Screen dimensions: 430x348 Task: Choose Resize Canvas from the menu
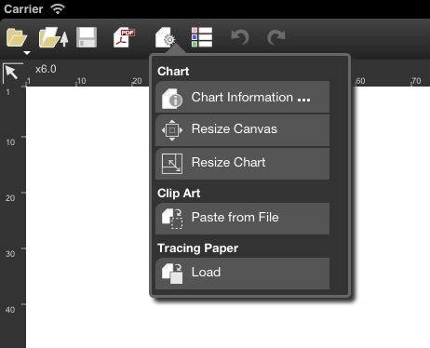243,130
